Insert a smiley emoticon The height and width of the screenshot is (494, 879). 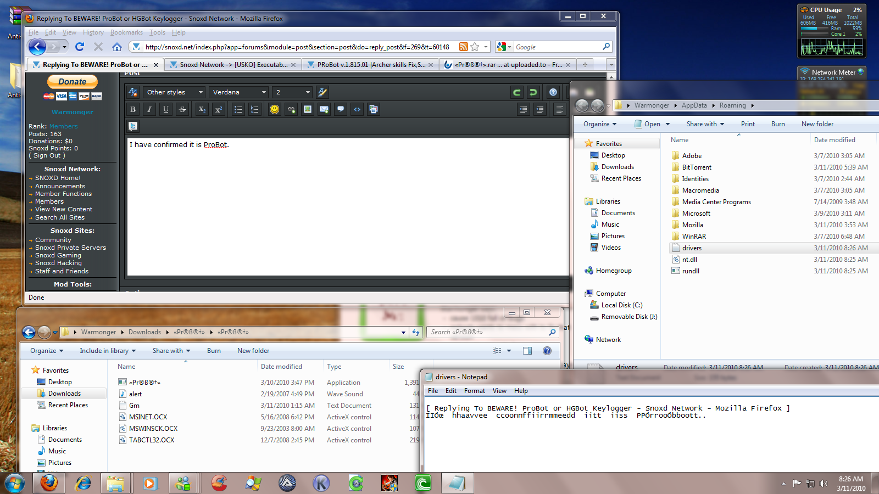point(275,109)
